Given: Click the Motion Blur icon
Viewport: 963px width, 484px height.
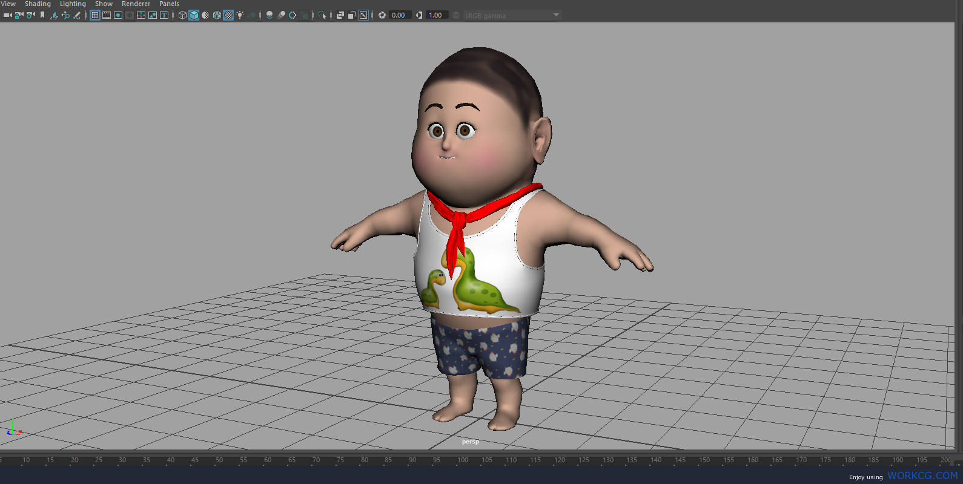Looking at the screenshot, I should [281, 15].
